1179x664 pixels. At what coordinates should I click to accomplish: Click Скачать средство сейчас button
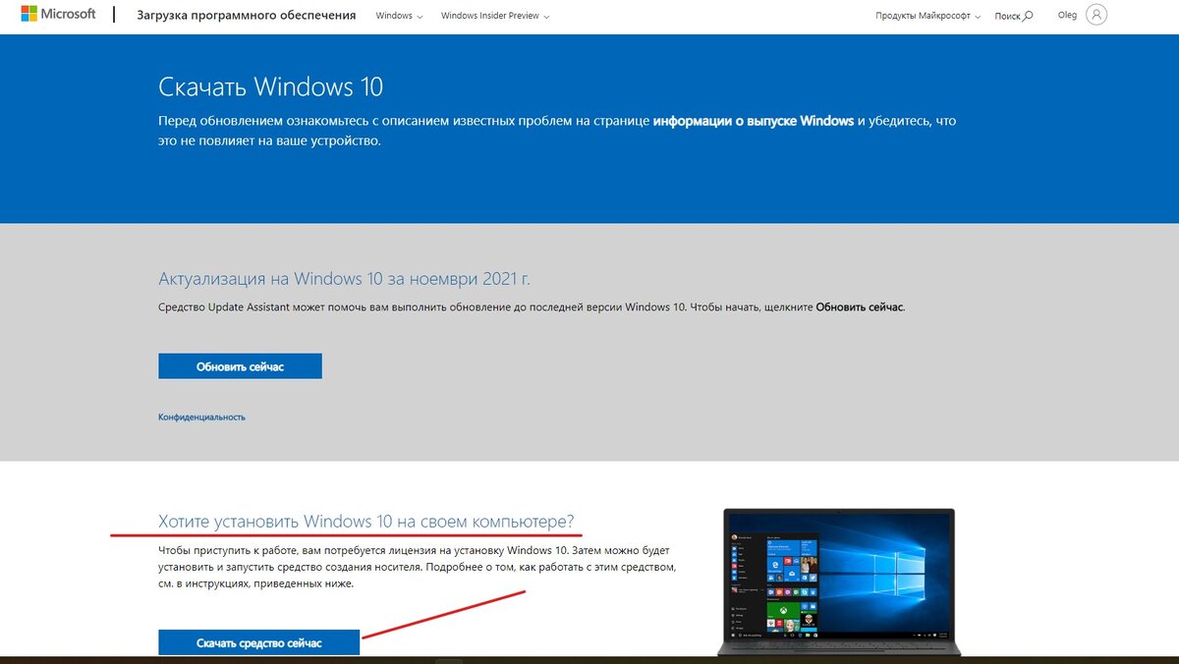tap(259, 642)
